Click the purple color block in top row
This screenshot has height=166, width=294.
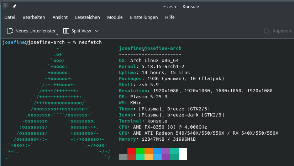point(166,151)
